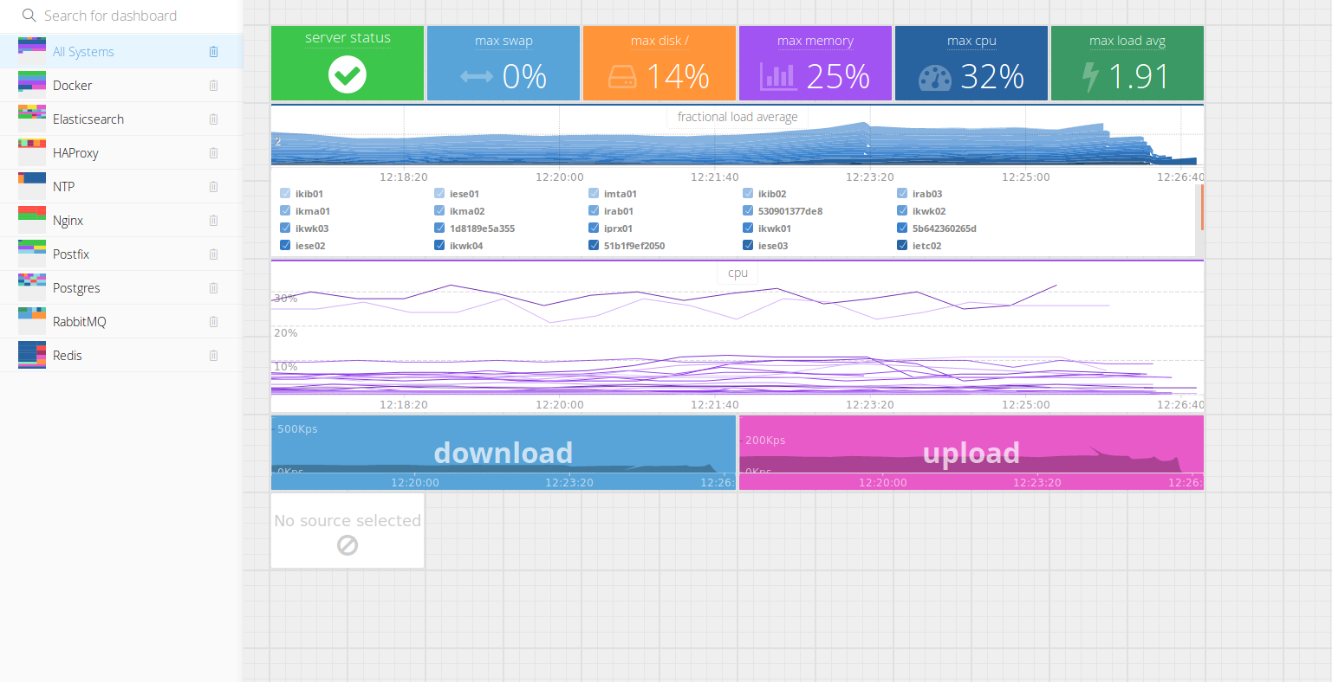Toggle the ikib01 series checkbox
1332x682 pixels.
pos(285,194)
